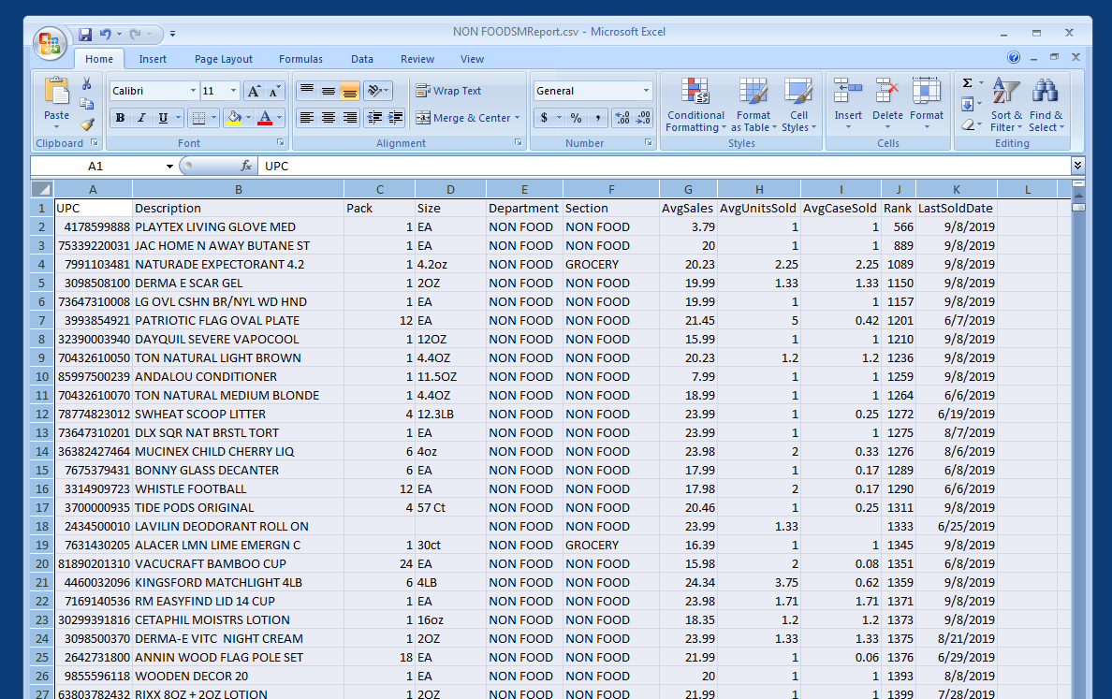Apply the red Font Color

265,118
